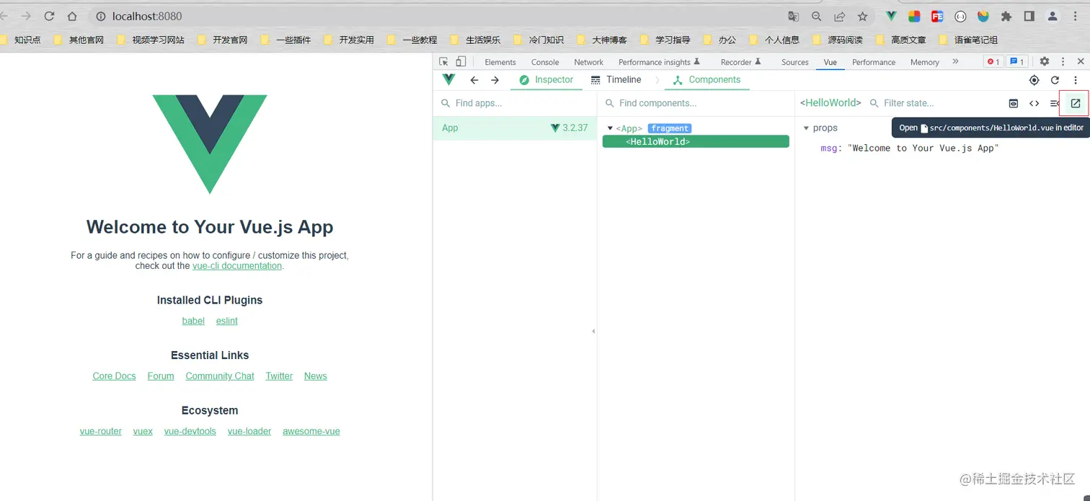
Task: Select the HelloWorld component row
Action: pyautogui.click(x=696, y=142)
